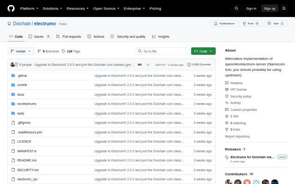The width and height of the screenshot is (295, 184).
Task: Open the Pull requests tab
Action: pos(69,36)
